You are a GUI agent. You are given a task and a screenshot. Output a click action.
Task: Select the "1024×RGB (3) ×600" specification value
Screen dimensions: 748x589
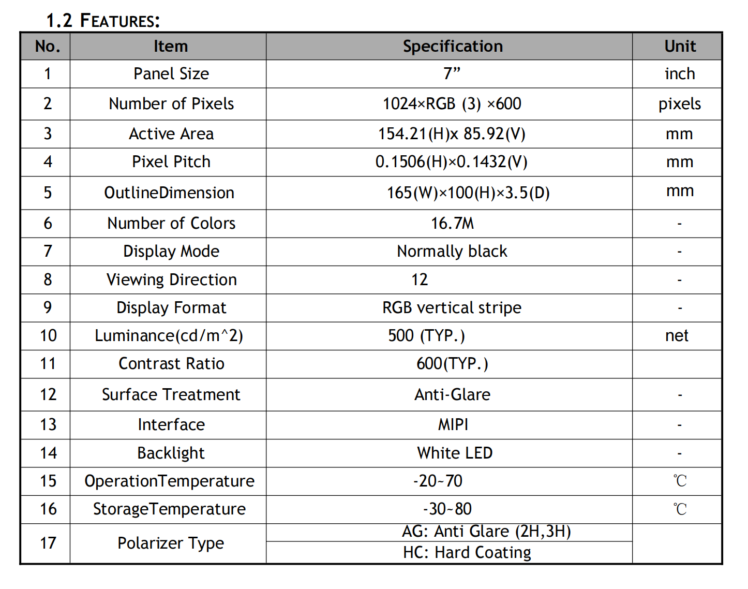point(452,104)
